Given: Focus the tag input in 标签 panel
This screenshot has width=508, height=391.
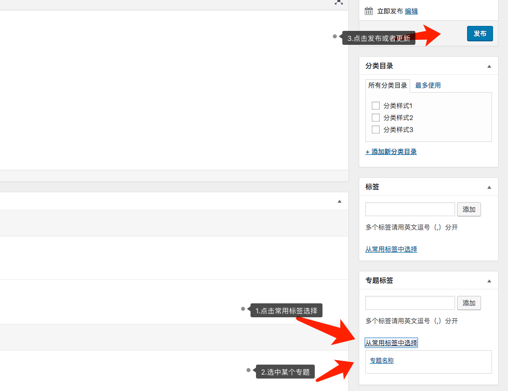Looking at the screenshot, I should pos(410,209).
